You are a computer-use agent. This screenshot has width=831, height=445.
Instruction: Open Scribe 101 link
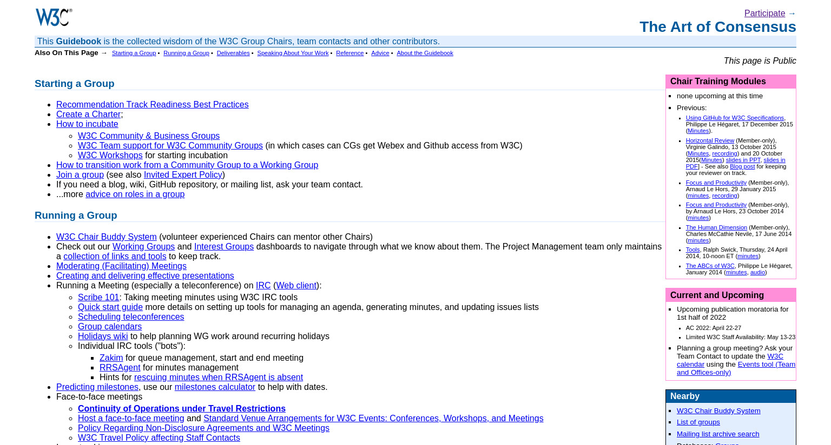[x=98, y=298]
